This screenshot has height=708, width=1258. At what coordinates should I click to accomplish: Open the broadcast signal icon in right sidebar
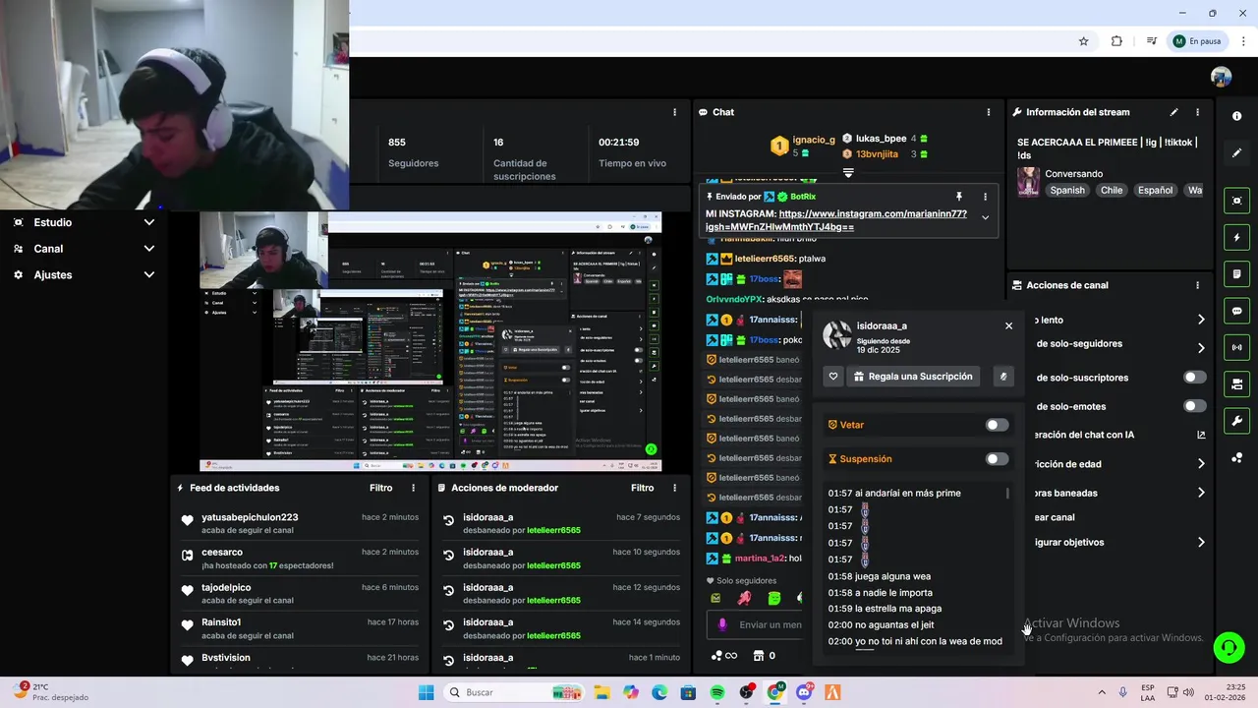click(x=1236, y=347)
